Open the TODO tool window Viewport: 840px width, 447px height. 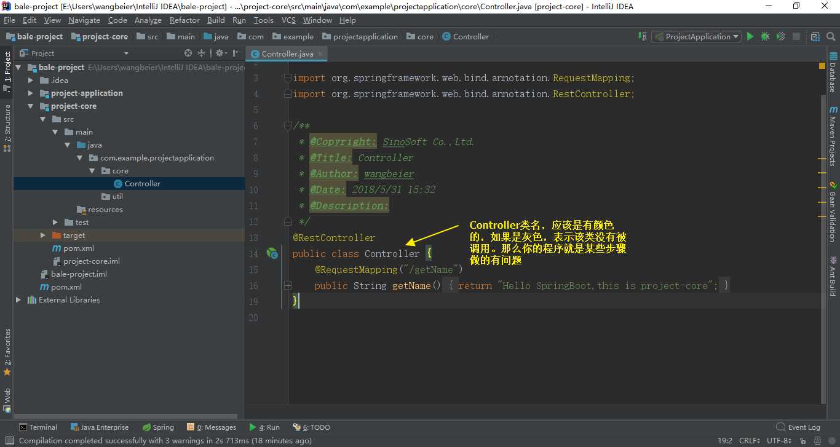[312, 427]
